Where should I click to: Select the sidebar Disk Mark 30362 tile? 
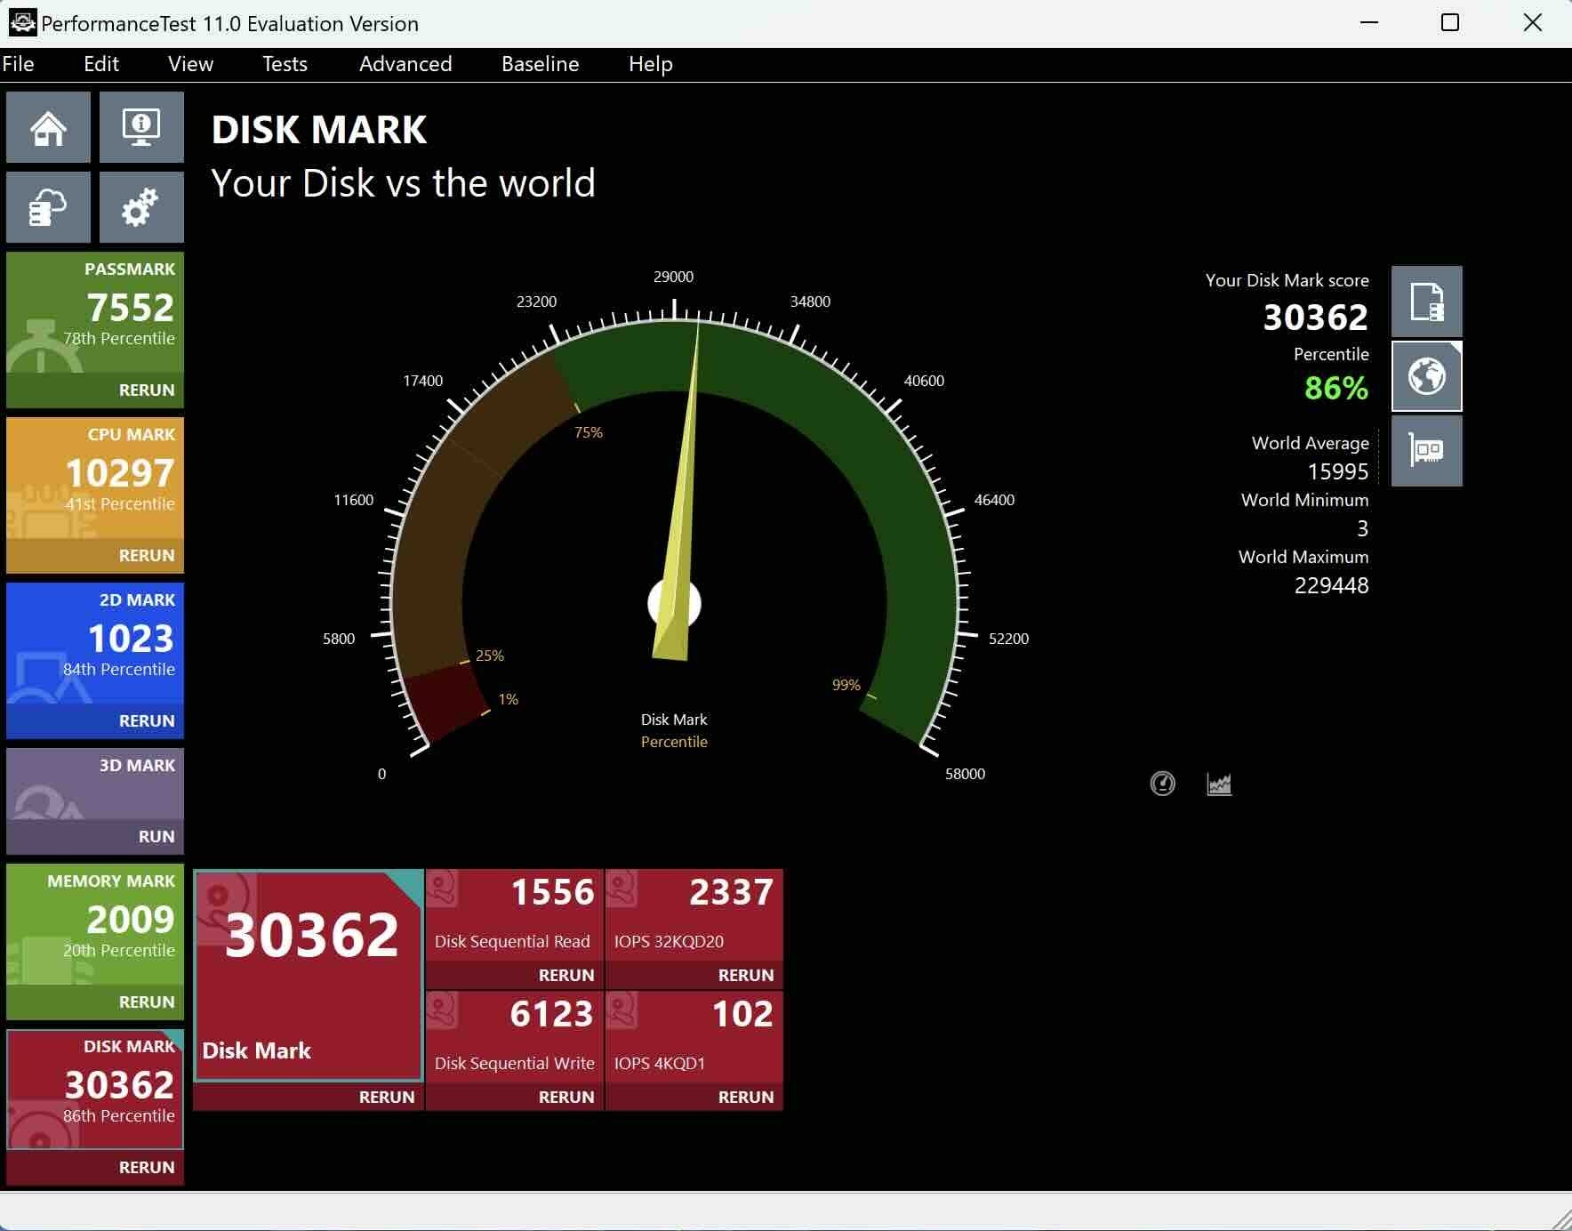95,1090
